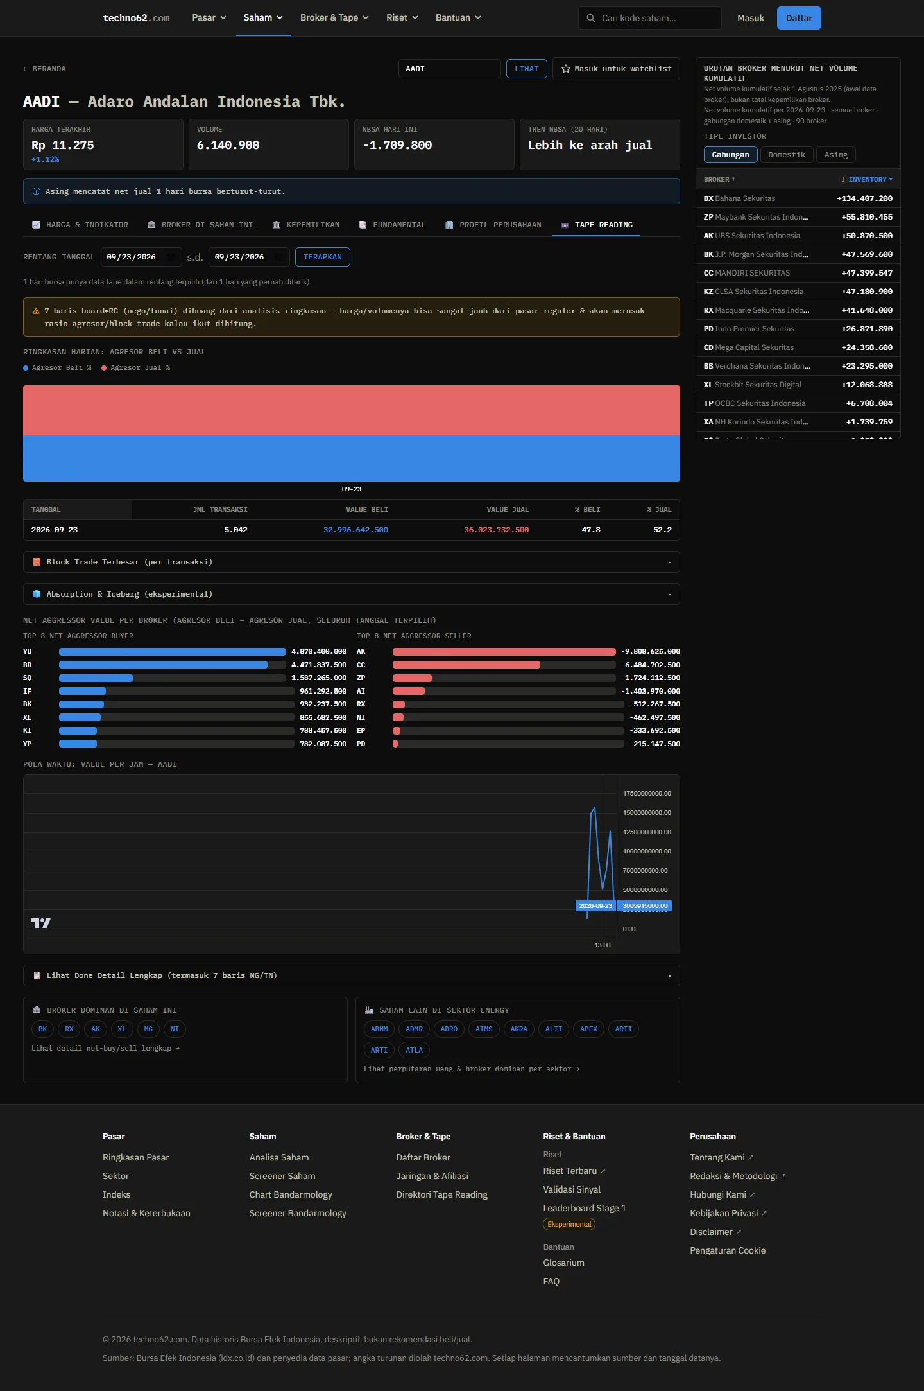Screen dimensions: 924x1391
Task: Click the red Agresor Jual bar segment
Action: click(352, 410)
